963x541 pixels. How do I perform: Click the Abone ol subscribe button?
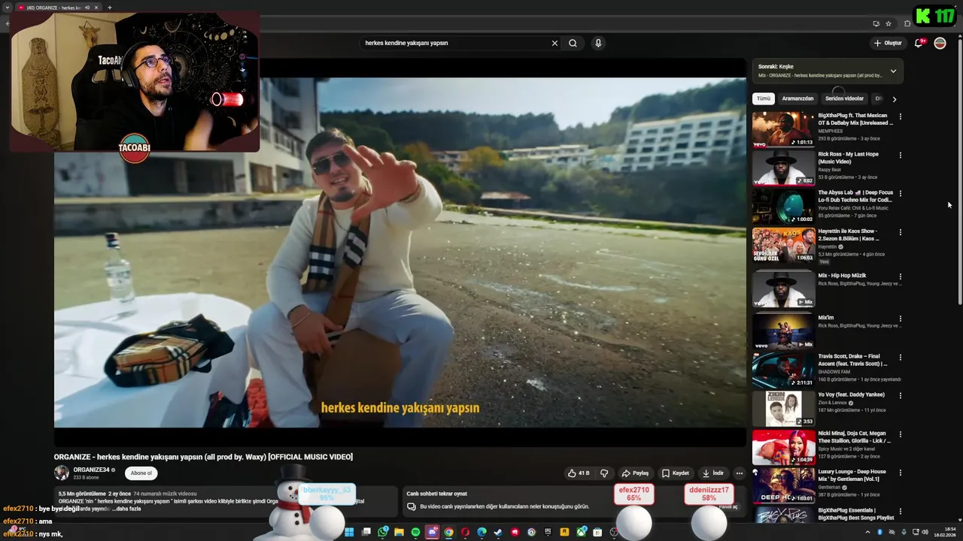pyautogui.click(x=141, y=473)
